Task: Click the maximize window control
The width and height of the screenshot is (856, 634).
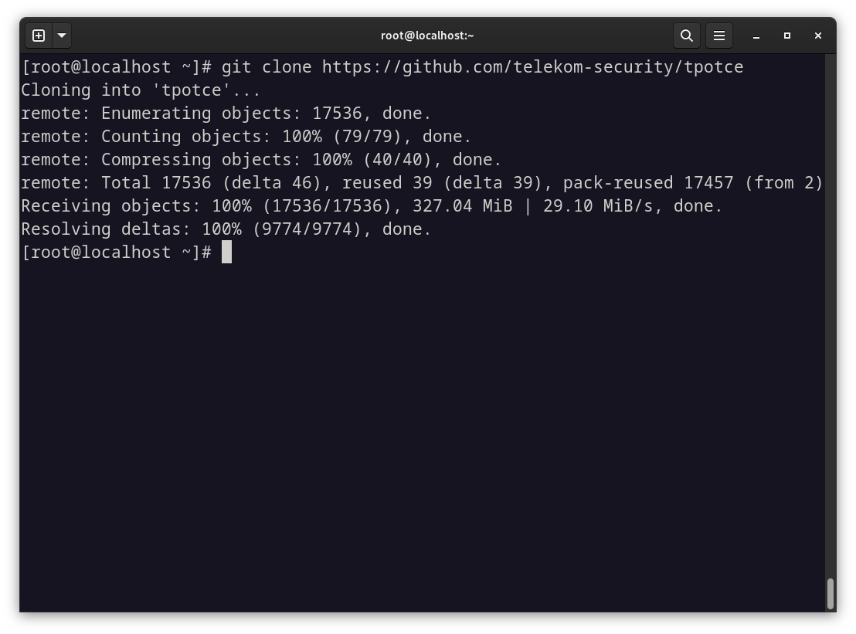Action: (786, 36)
